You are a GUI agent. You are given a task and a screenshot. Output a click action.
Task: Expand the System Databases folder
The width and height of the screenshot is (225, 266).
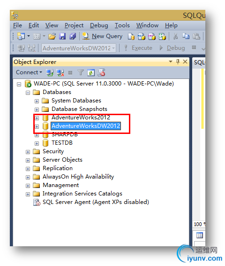pos(37,101)
